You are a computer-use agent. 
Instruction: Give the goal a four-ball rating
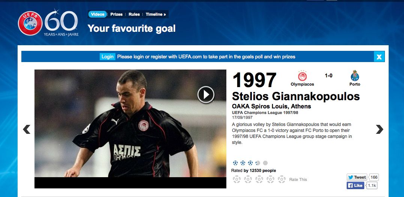[270, 179]
